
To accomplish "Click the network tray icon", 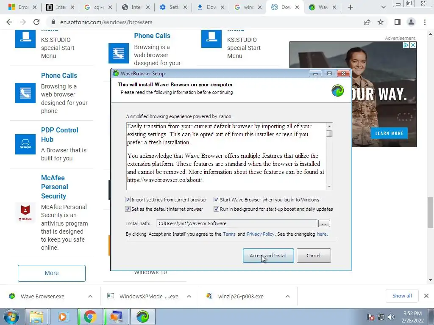I will 381,317.
